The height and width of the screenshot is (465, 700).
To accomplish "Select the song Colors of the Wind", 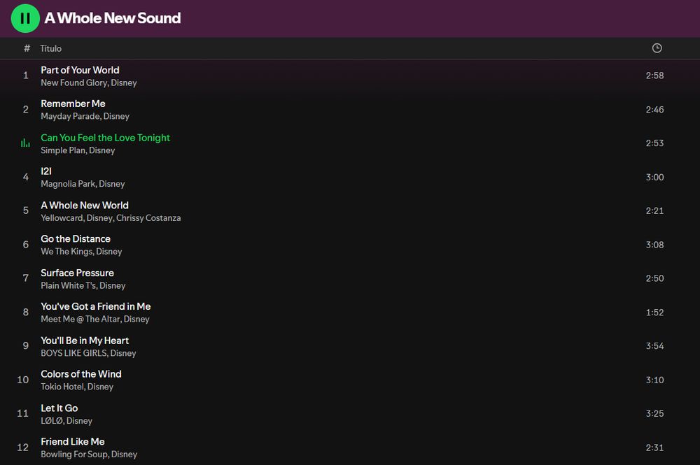I will coord(80,374).
